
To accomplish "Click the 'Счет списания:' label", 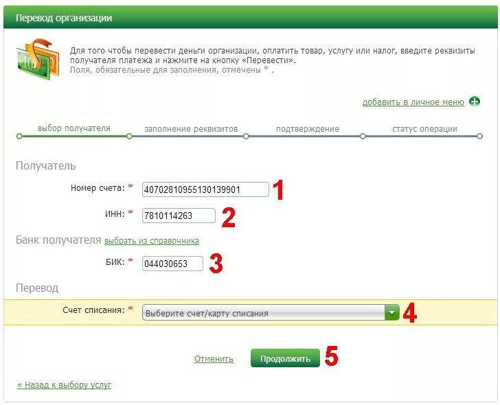I will [x=93, y=310].
